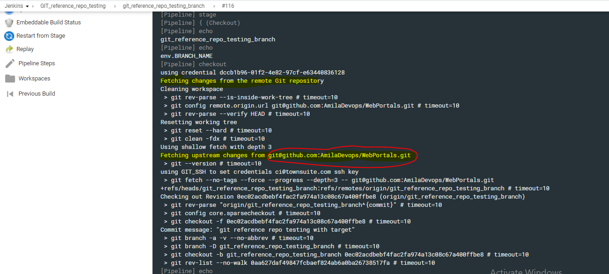Click the Embeddable Build Status shield icon
The width and height of the screenshot is (609, 274).
coord(9,23)
